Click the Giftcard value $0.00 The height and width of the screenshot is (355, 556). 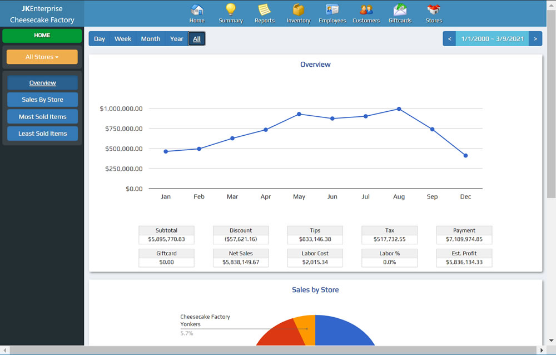coord(166,262)
